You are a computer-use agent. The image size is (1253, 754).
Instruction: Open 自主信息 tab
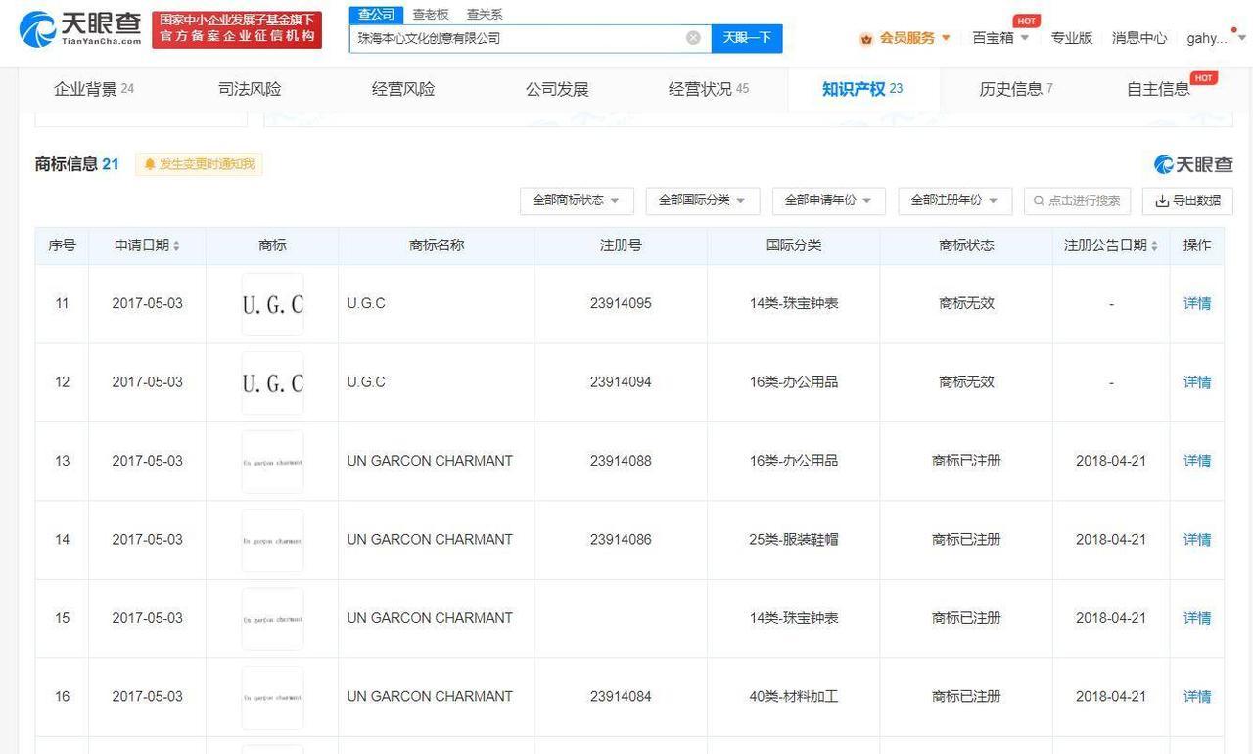click(x=1158, y=89)
